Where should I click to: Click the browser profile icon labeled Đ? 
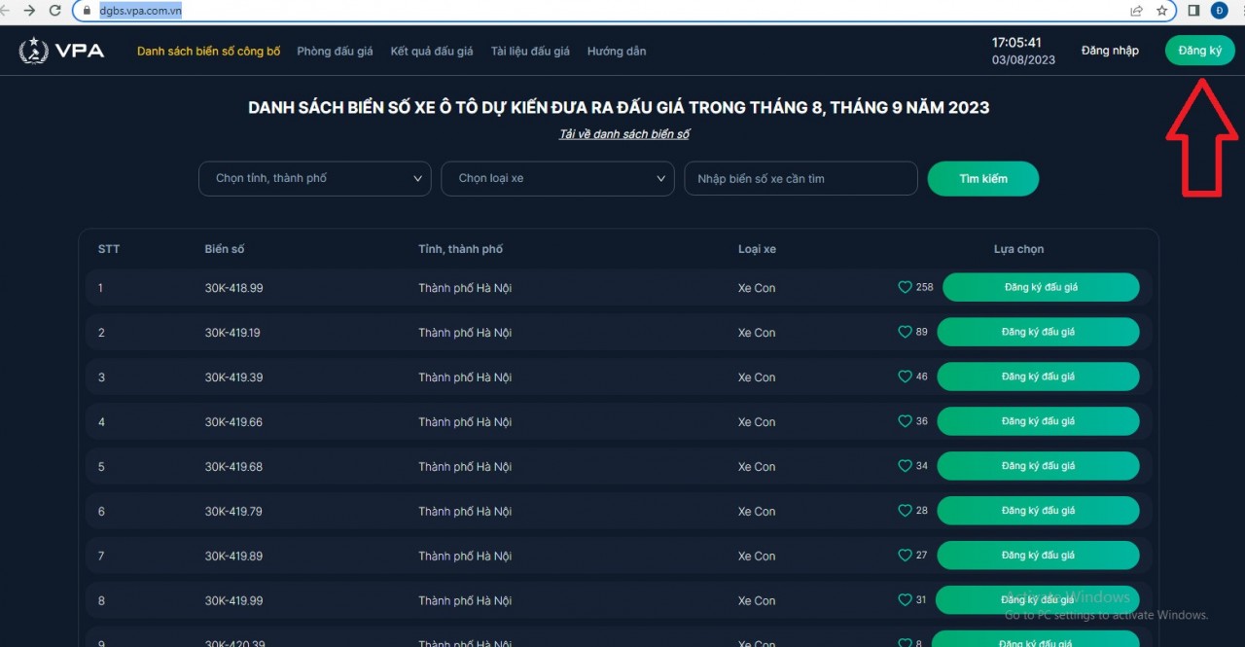tap(1218, 11)
